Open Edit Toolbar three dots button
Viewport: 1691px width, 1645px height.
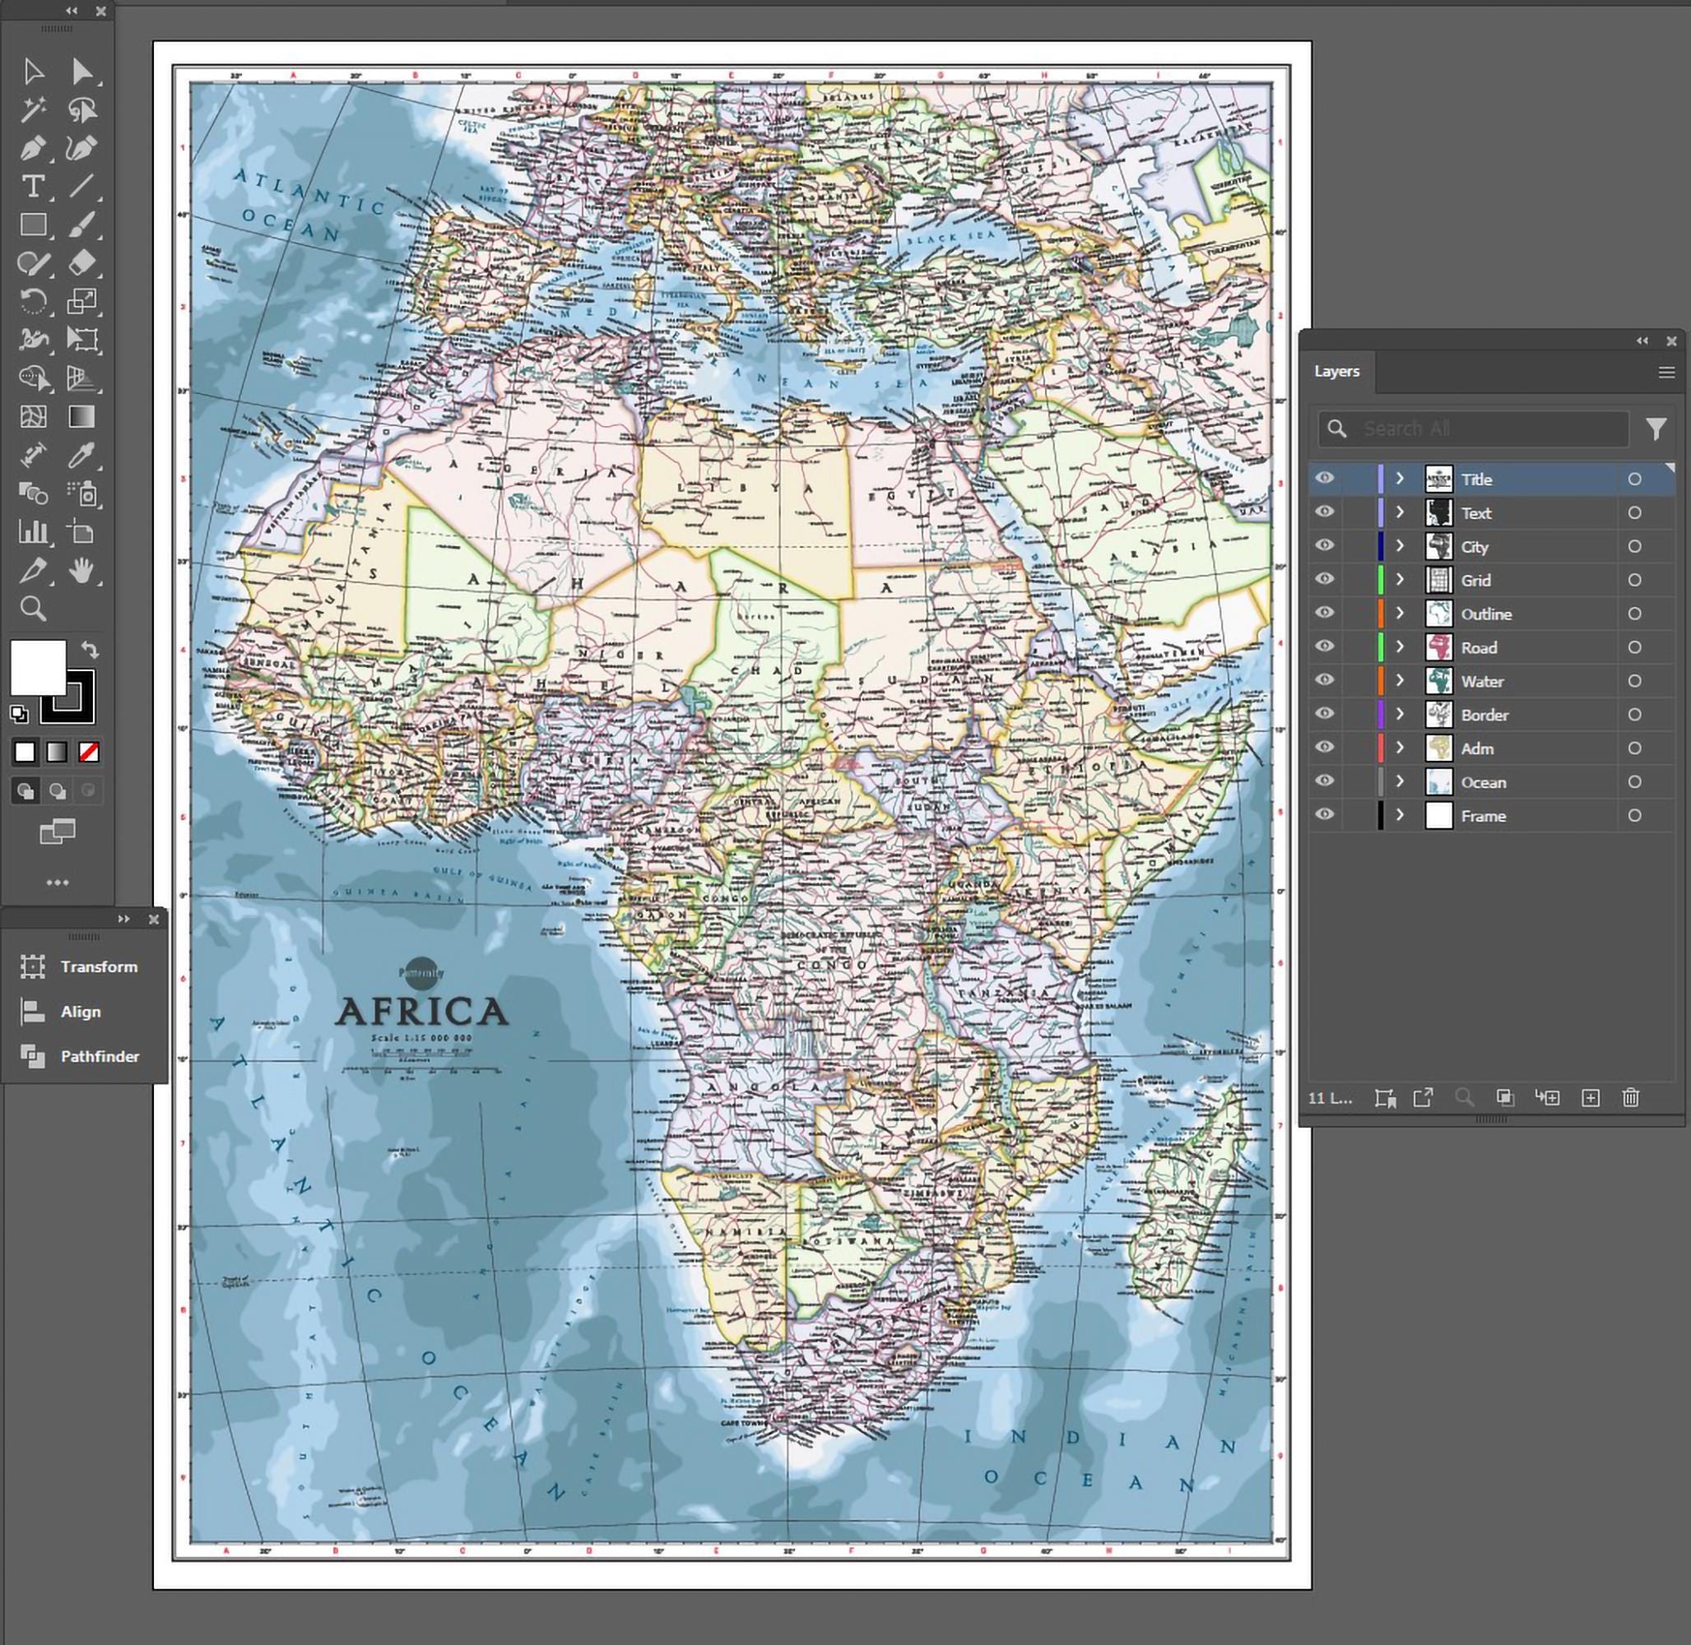pos(58,882)
